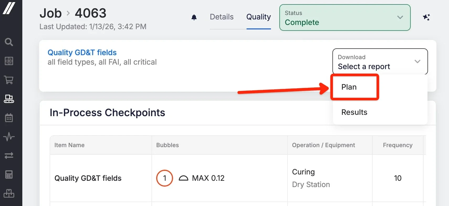This screenshot has height=206, width=449.
Task: Open the search tool in the sidebar
Action: (9, 42)
